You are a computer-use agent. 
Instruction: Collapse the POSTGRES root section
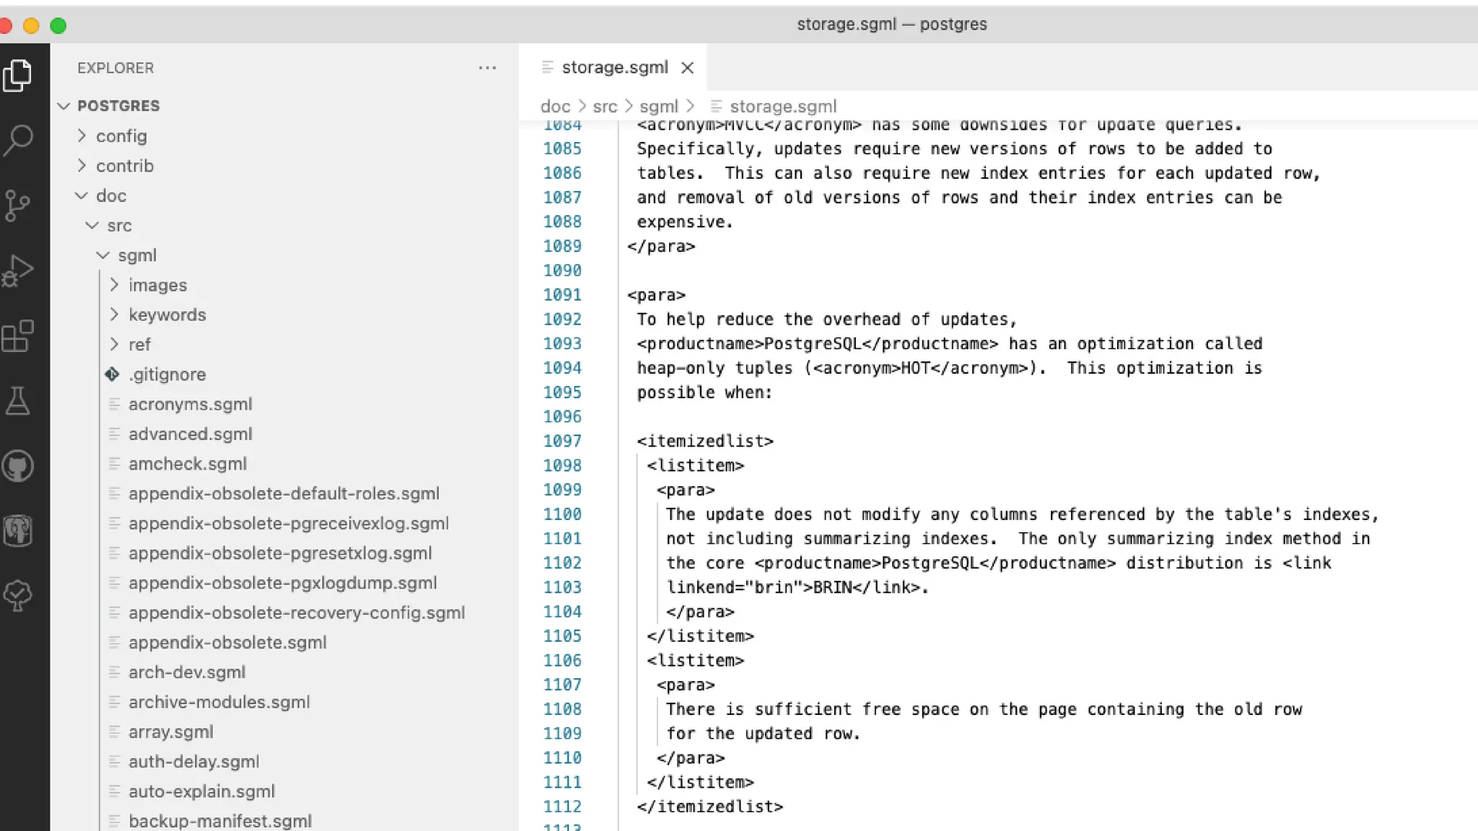[x=118, y=106]
